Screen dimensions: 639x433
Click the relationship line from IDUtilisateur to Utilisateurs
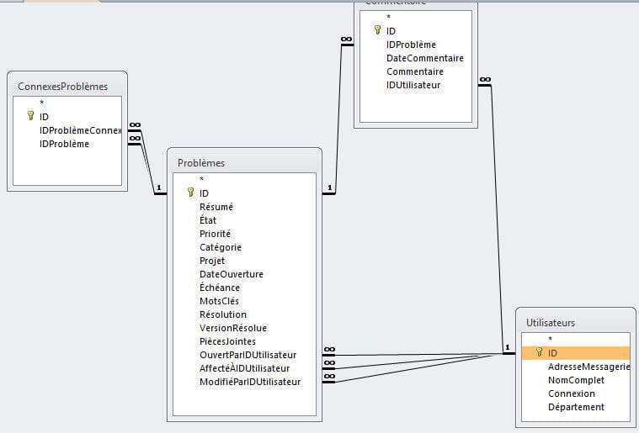coord(498,219)
